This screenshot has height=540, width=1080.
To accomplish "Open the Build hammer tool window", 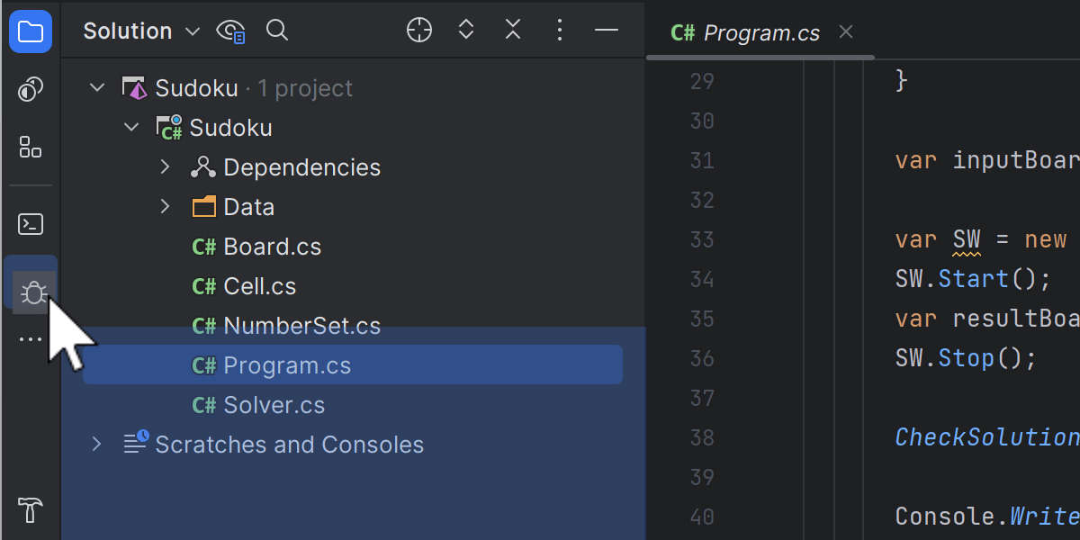I will coord(31,510).
